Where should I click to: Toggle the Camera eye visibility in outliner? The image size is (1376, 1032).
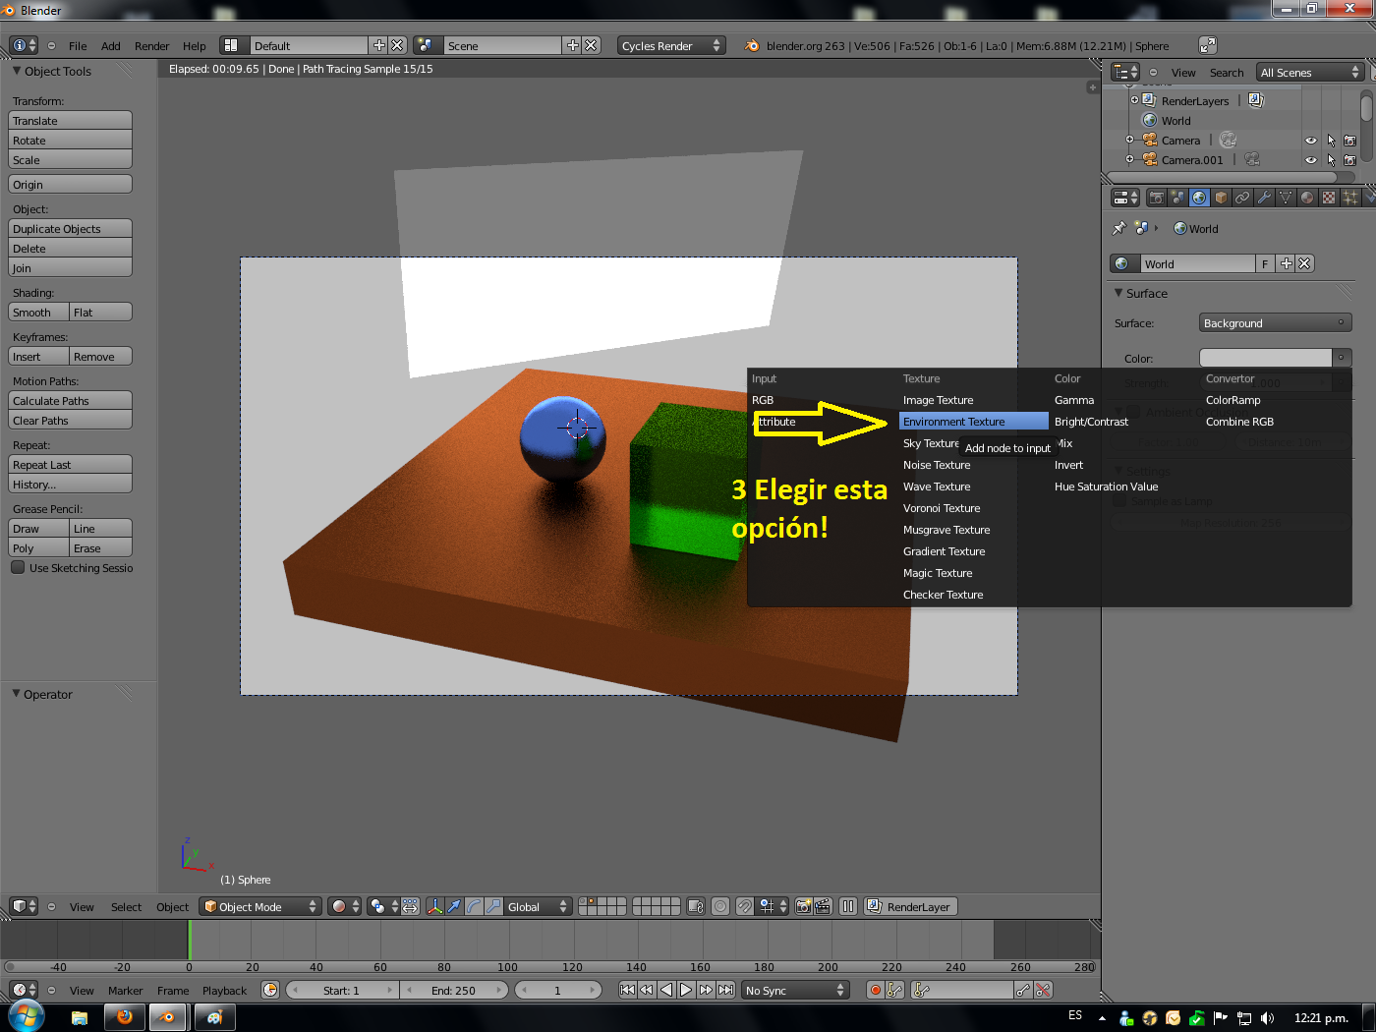point(1310,141)
